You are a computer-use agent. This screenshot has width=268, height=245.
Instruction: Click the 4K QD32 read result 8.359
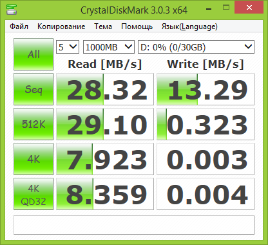tap(105, 194)
